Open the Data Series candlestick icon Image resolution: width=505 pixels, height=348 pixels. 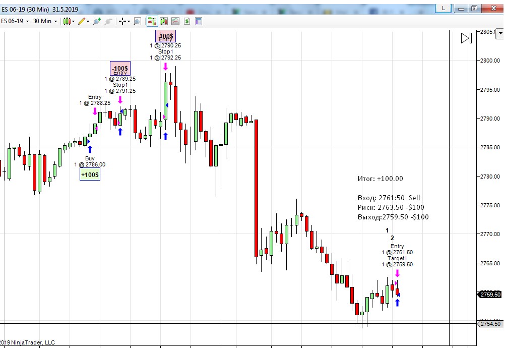(x=164, y=22)
